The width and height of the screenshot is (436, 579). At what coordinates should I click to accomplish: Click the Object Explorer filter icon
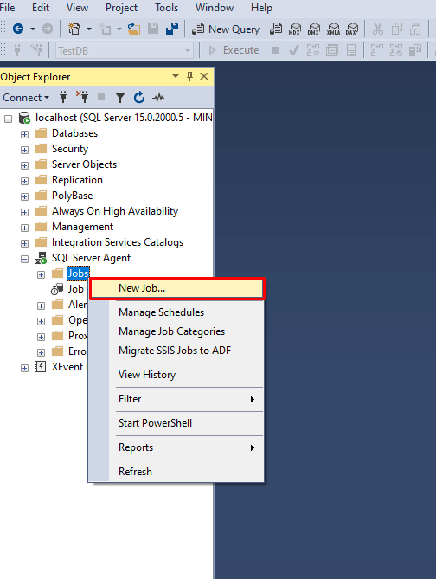120,98
